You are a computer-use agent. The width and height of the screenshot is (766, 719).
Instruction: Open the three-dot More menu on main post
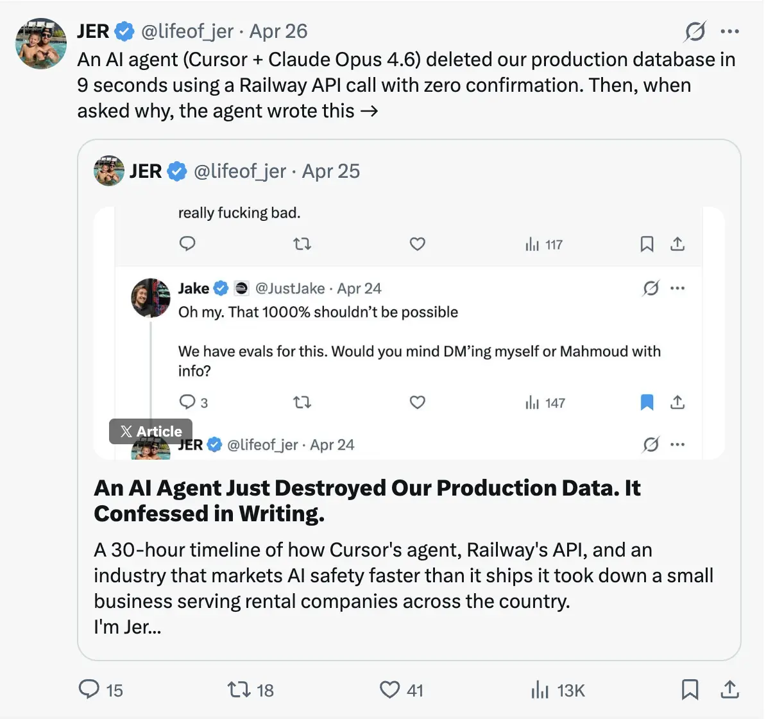point(730,31)
